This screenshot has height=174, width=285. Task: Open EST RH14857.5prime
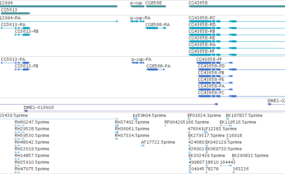point(32,156)
